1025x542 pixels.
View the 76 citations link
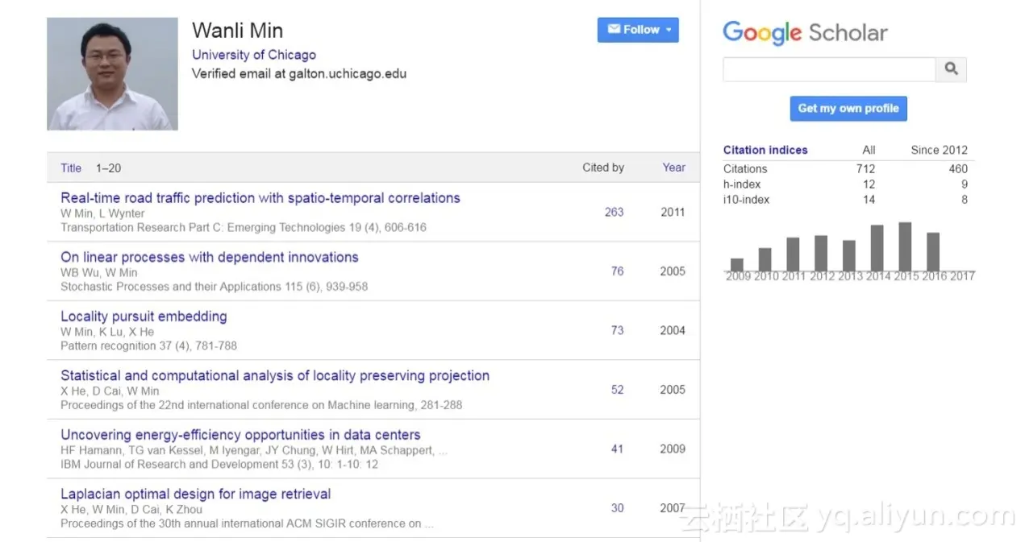pyautogui.click(x=617, y=271)
